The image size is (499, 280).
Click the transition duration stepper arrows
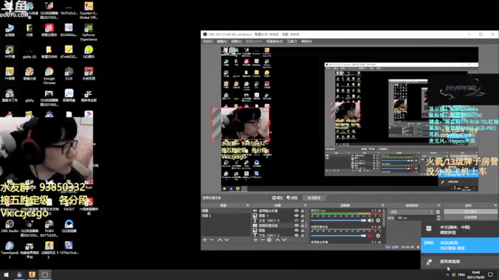pos(438,218)
